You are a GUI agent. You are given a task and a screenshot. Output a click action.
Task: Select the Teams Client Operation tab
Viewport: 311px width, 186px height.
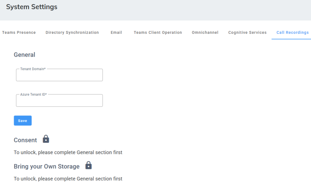point(158,33)
